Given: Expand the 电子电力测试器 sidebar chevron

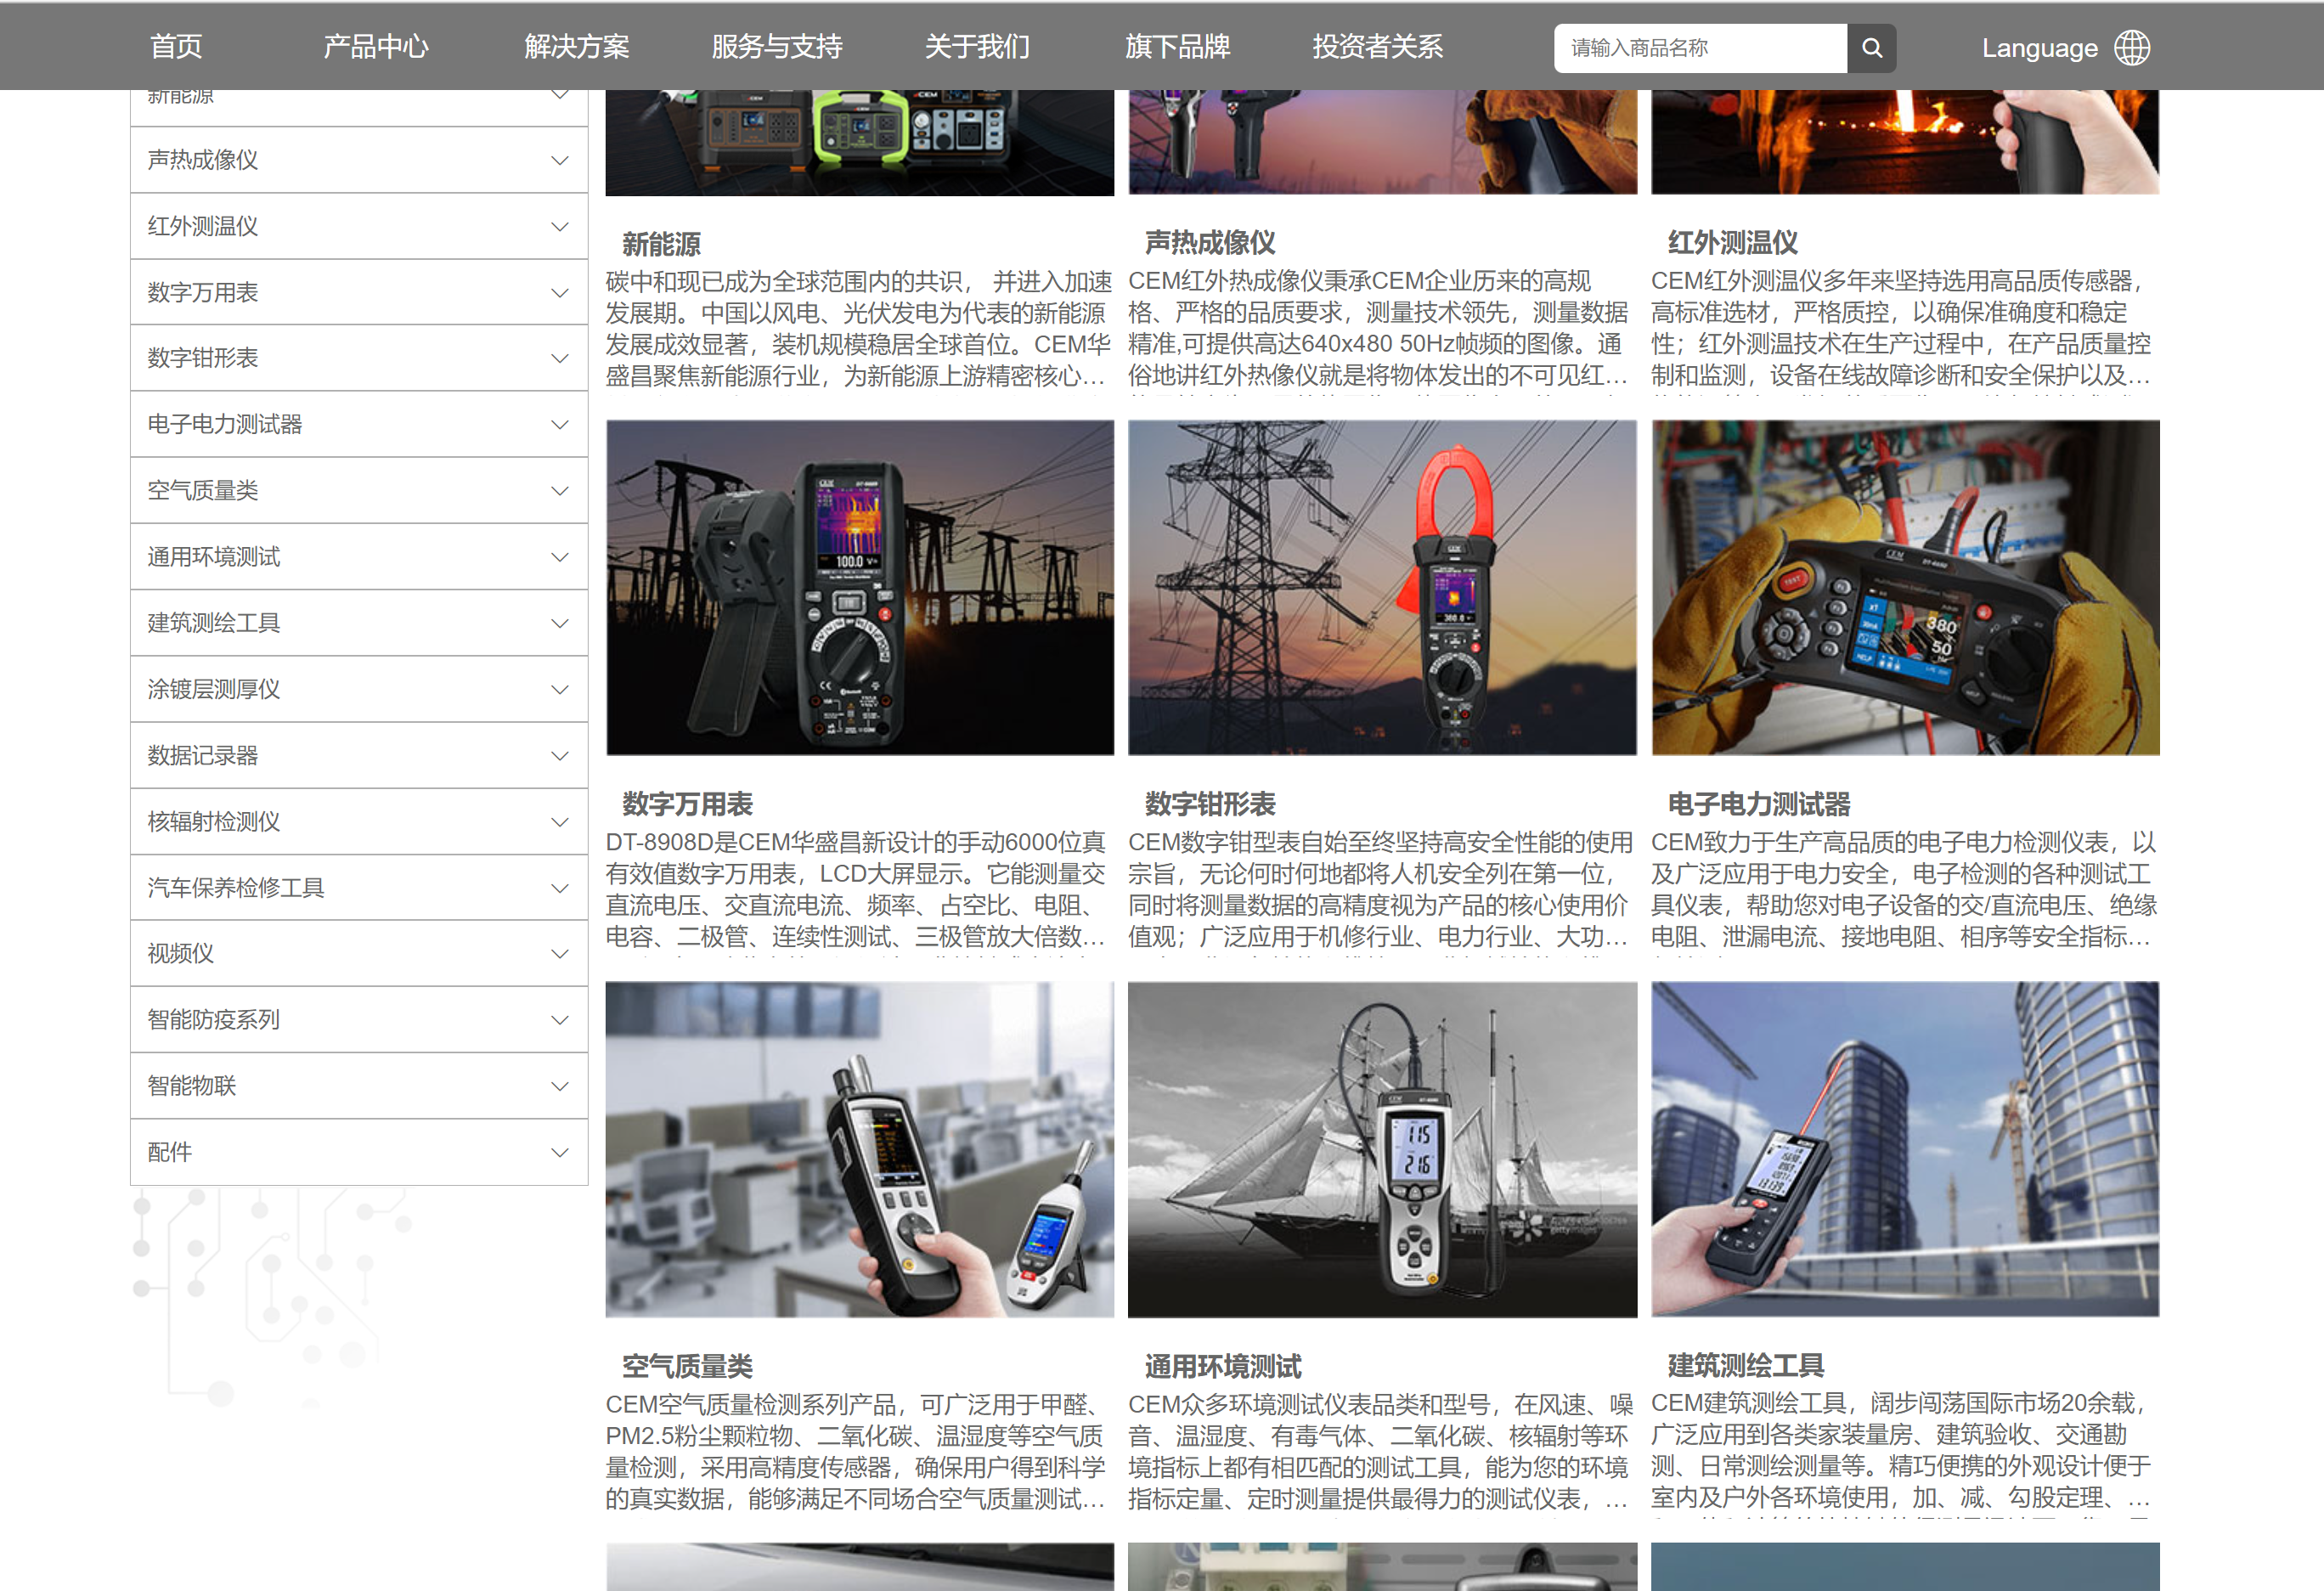Looking at the screenshot, I should [x=560, y=424].
